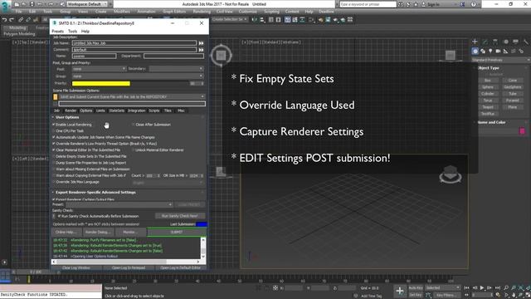Screen dimensions: 531x299
Task: Select the Geometry category icon
Action: (475, 51)
